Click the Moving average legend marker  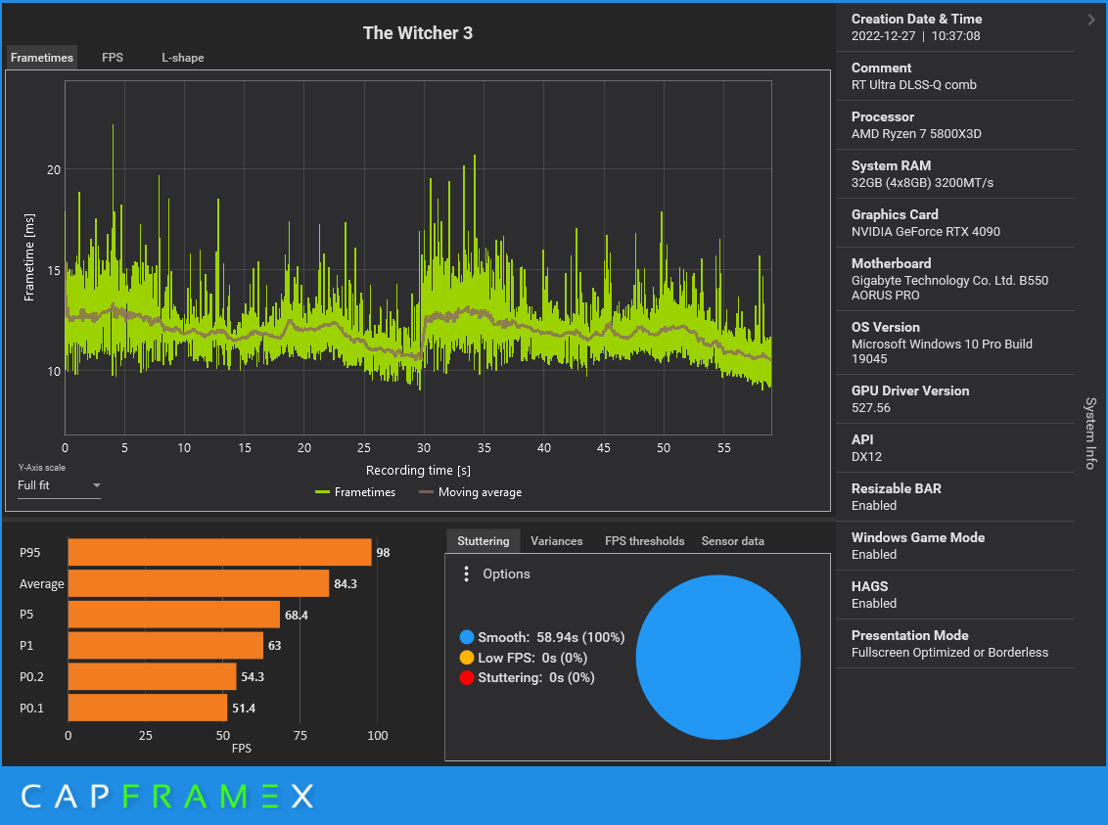[426, 492]
